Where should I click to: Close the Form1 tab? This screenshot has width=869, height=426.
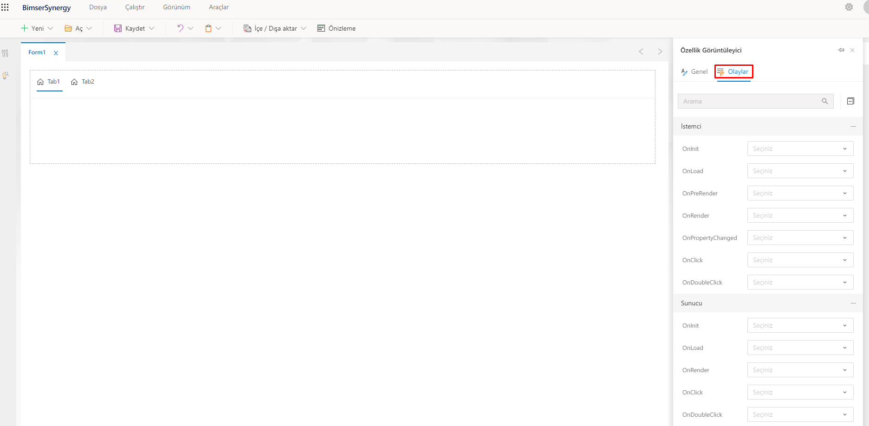click(x=56, y=53)
